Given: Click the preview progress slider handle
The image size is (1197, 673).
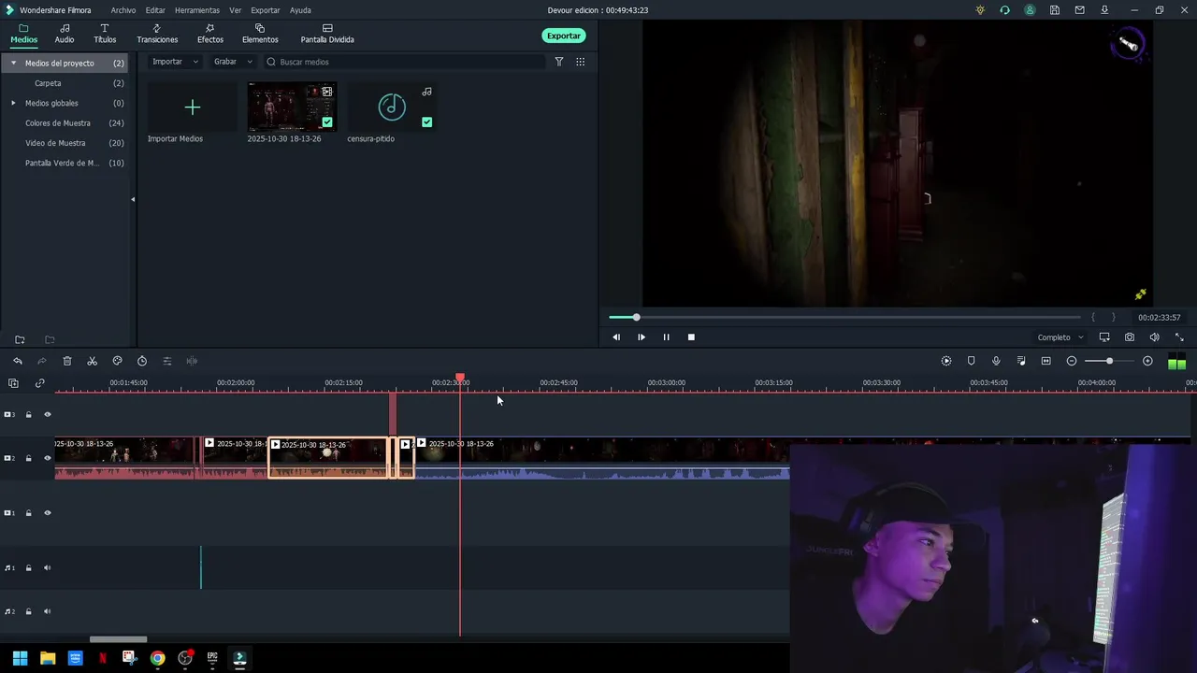Looking at the screenshot, I should [x=636, y=318].
